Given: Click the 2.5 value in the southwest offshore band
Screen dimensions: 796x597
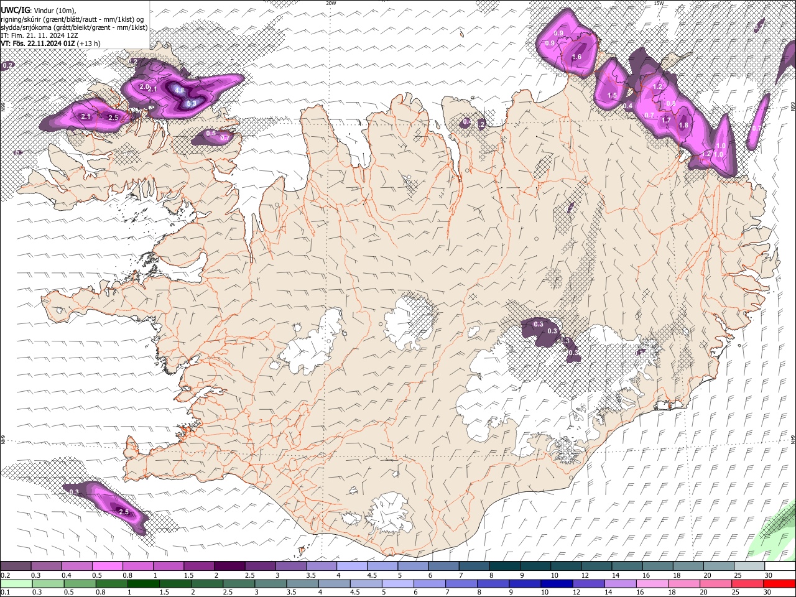Looking at the screenshot, I should (124, 512).
